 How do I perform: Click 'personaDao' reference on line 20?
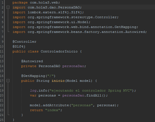coord(73,95)
